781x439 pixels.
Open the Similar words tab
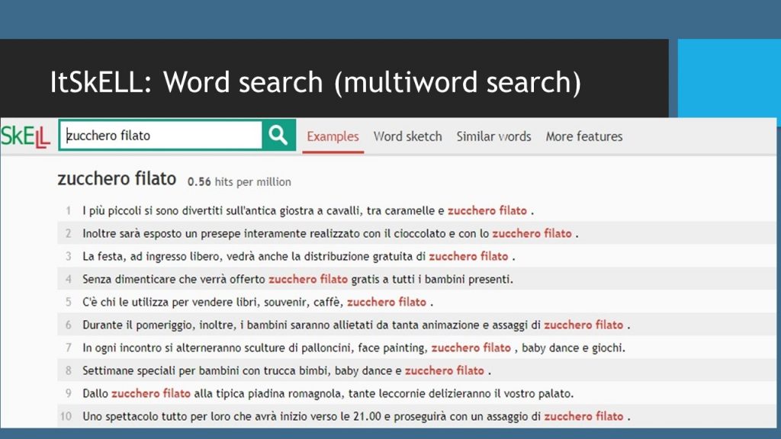coord(493,136)
